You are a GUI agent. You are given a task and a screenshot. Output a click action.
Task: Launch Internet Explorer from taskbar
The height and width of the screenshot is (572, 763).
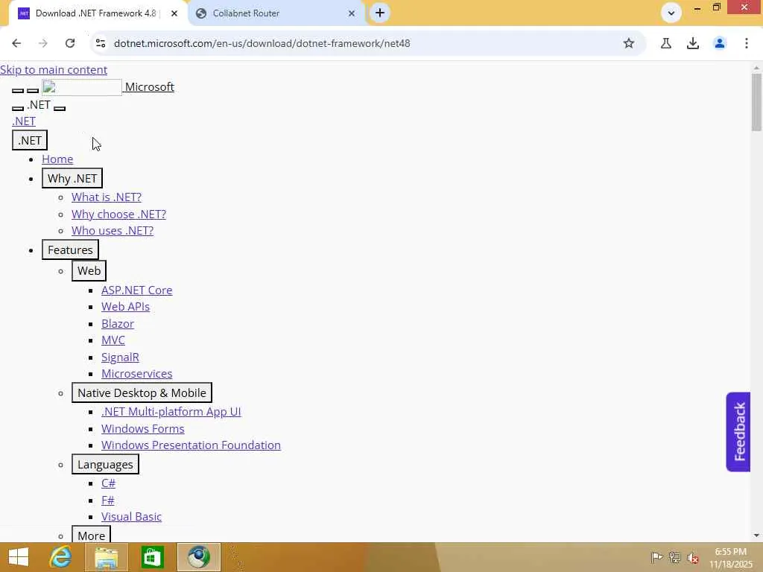61,557
